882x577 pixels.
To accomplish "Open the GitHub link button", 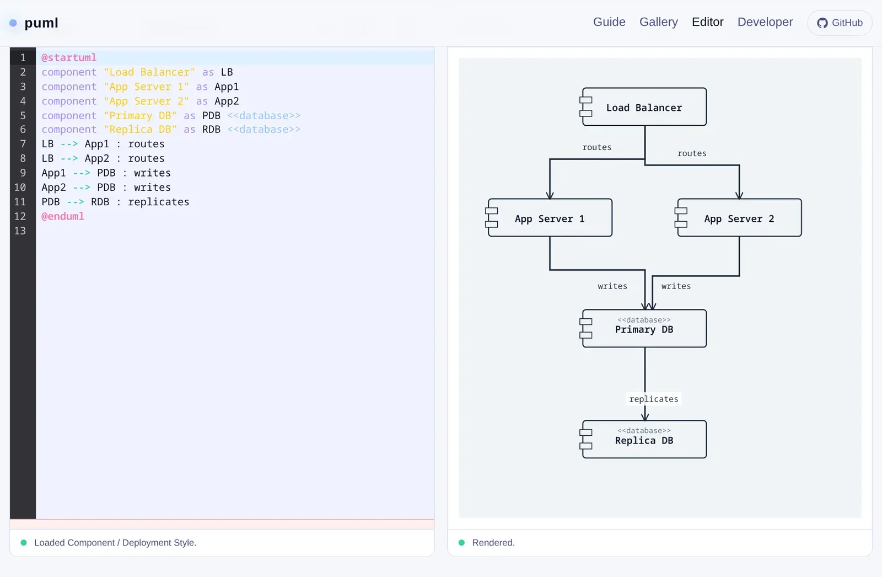I will 840,23.
